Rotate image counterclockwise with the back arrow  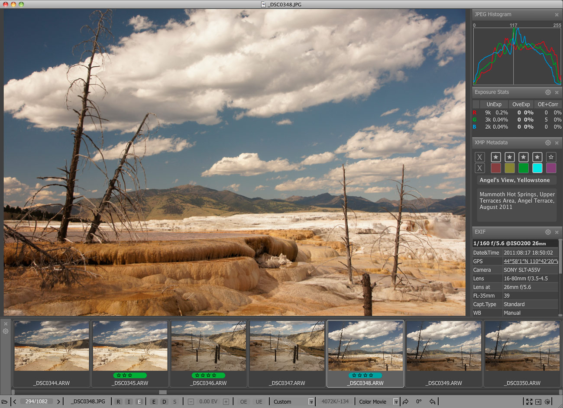[432, 402]
